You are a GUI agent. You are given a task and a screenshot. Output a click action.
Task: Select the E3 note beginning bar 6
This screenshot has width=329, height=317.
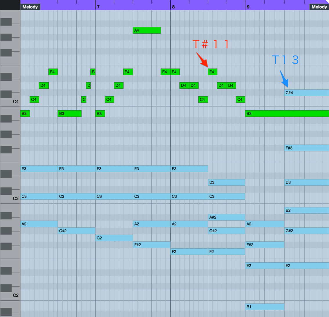coord(39,169)
